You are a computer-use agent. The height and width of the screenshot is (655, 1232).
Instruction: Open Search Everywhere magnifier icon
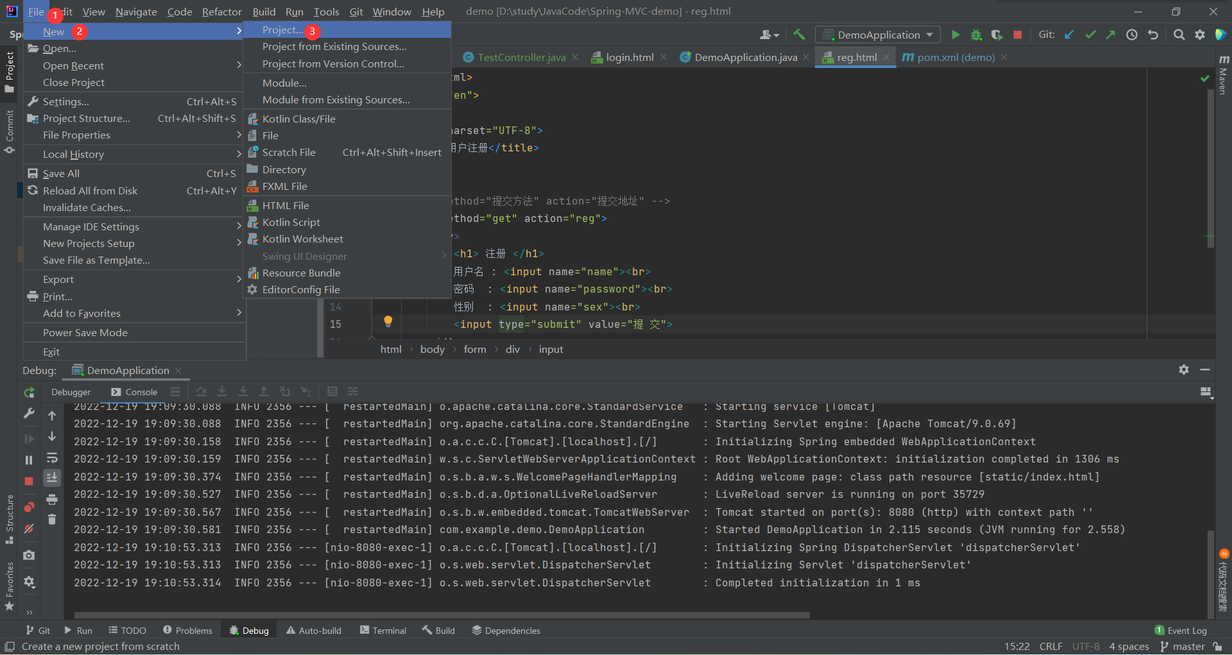tap(1179, 35)
